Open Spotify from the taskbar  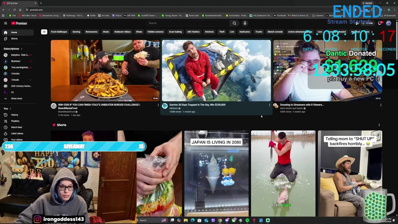[247, 220]
